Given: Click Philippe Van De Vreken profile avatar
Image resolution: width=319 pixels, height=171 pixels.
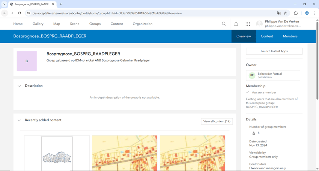Looking at the screenshot, I should (x=259, y=24).
